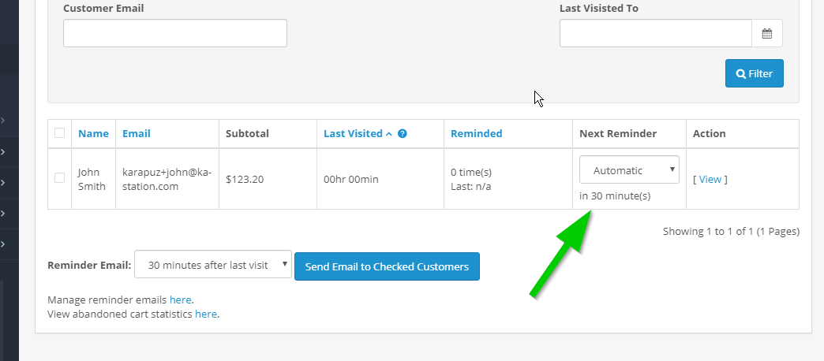Open the Reminder Email timing dropdown

213,266
